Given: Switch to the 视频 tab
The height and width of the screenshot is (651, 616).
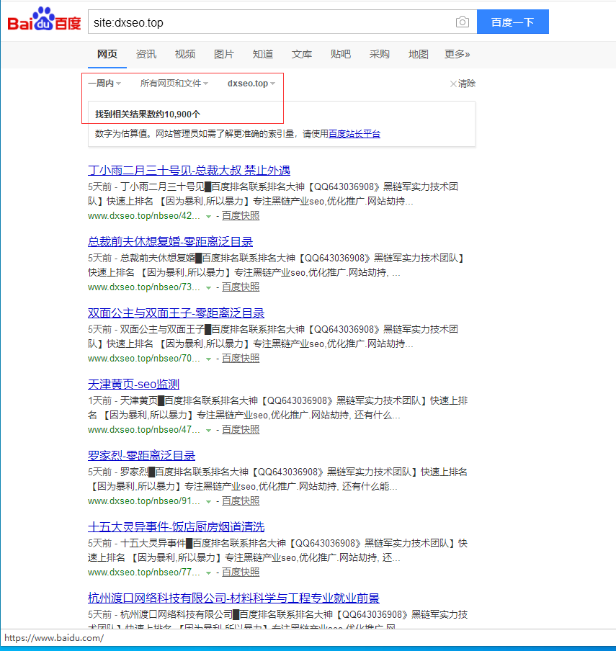Looking at the screenshot, I should pos(185,54).
